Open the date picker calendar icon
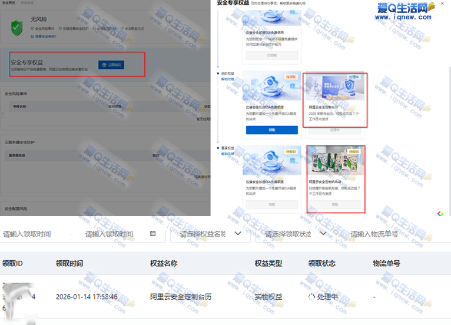 coord(152,234)
